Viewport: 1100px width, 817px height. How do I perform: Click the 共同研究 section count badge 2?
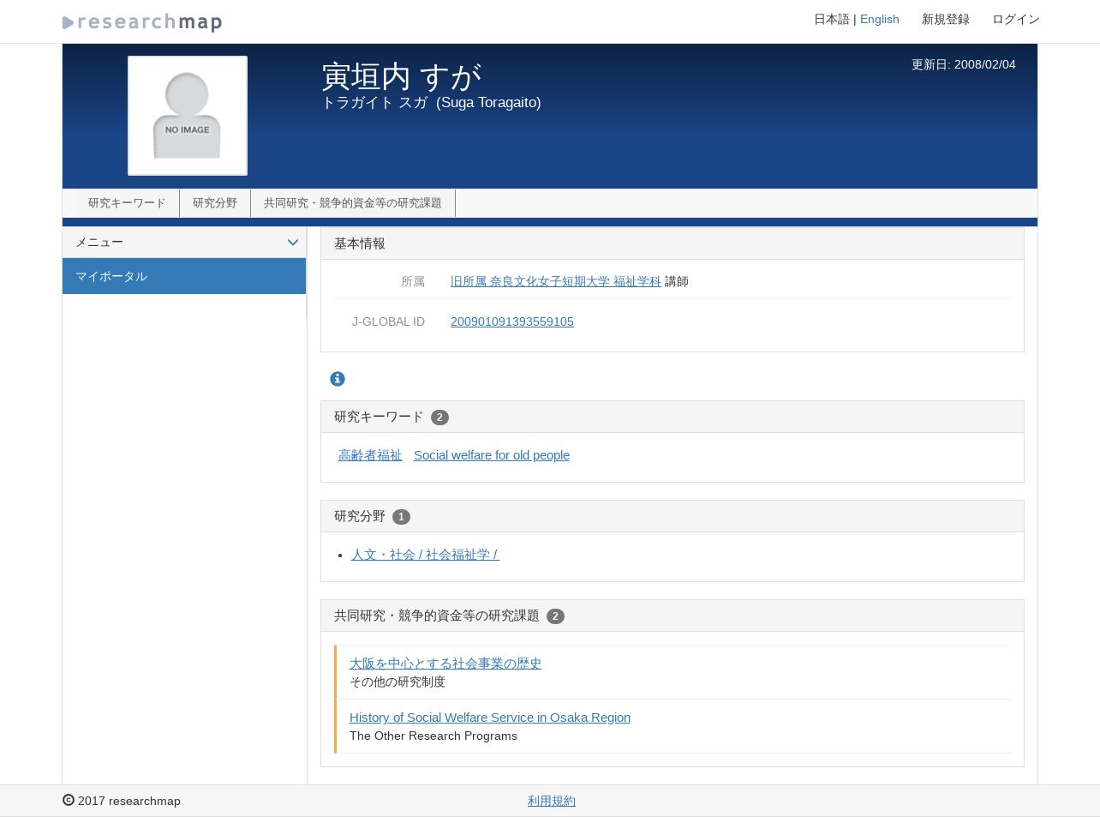pyautogui.click(x=555, y=616)
